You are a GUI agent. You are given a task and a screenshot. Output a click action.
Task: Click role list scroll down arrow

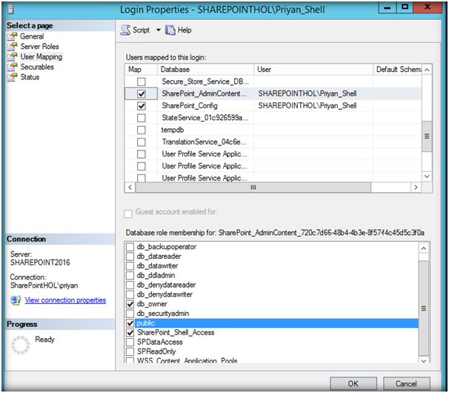click(x=424, y=361)
